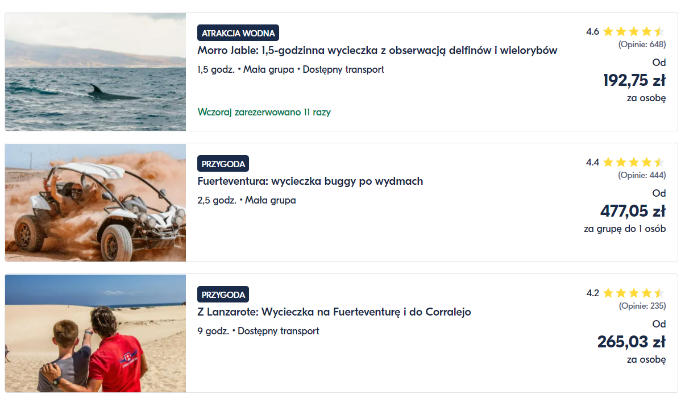
Task: Select the PRZYGODA badge on Lanzarote trip
Action: pyautogui.click(x=223, y=295)
